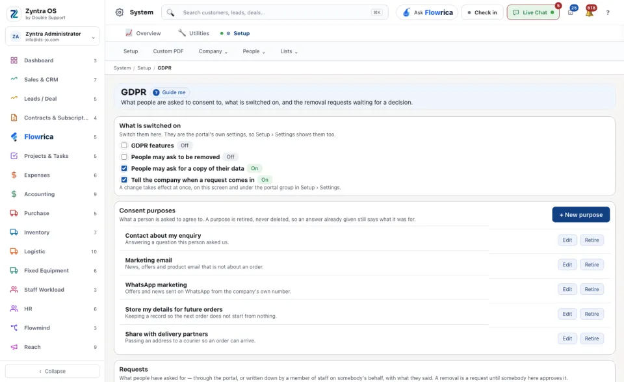
Task: Switch to the Overview tab
Action: [143, 33]
